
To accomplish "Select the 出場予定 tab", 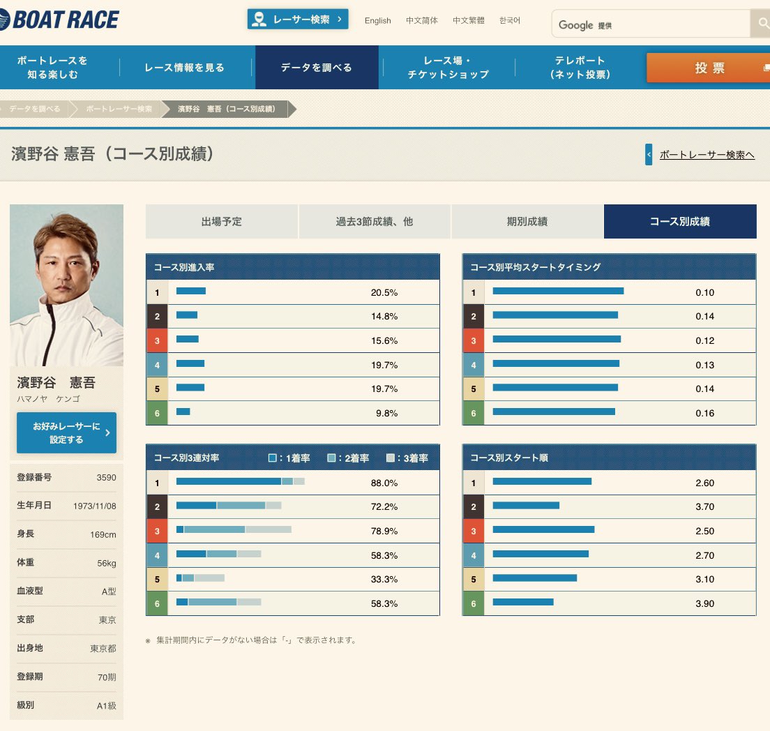I will pyautogui.click(x=222, y=222).
